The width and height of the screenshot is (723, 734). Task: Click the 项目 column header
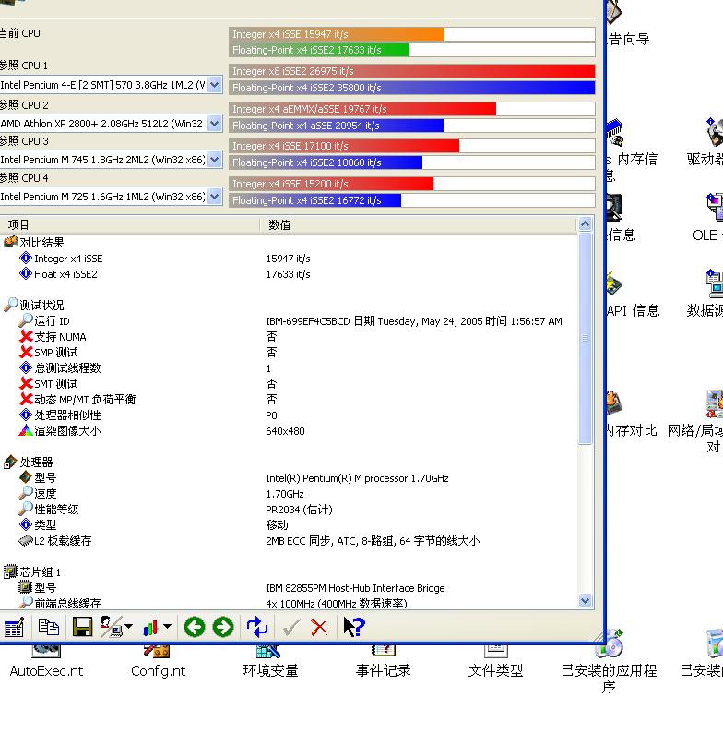point(129,225)
